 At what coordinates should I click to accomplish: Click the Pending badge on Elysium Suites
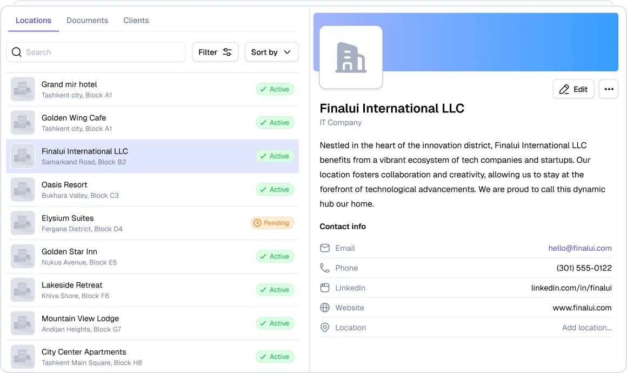pyautogui.click(x=272, y=223)
